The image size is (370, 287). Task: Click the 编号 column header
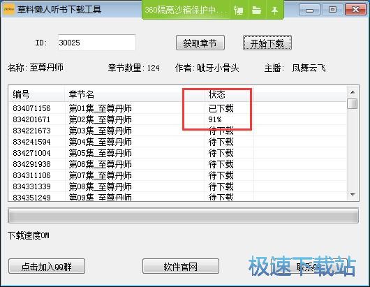tap(36, 94)
